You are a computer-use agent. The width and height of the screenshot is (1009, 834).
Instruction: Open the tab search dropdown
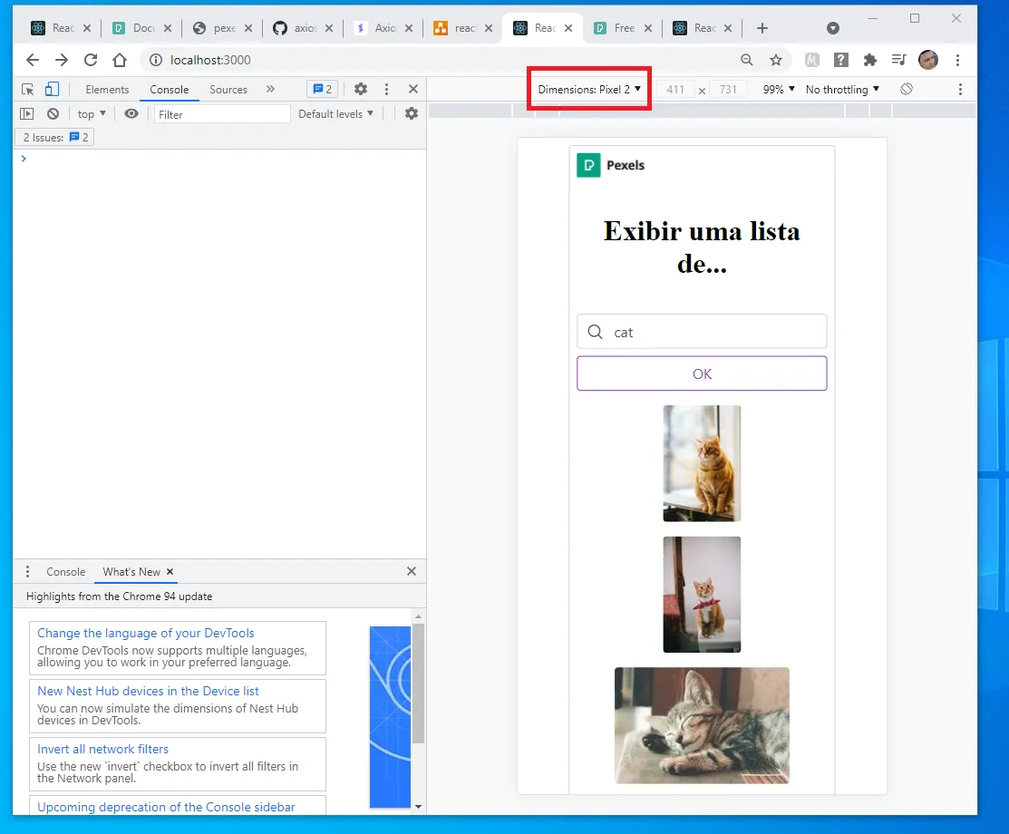click(833, 28)
